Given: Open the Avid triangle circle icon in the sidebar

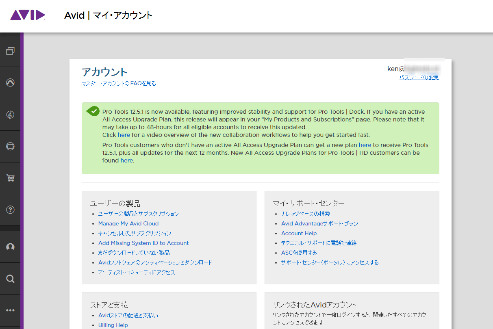Looking at the screenshot, I should coord(11,82).
